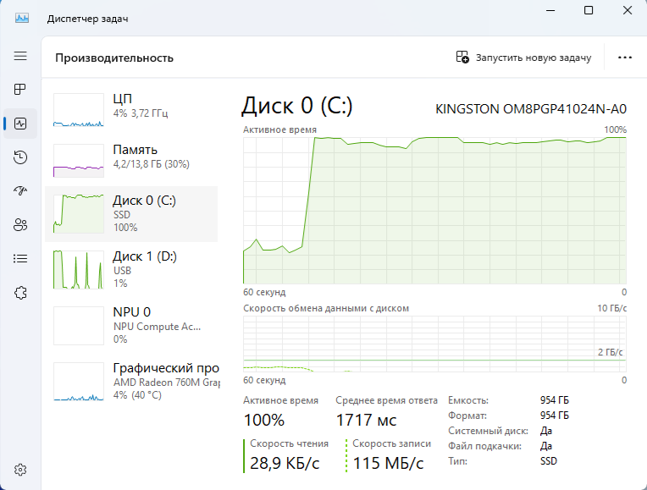The width and height of the screenshot is (647, 490).
Task: Select Диск 1 (D:) USB entry
Action: 131,269
